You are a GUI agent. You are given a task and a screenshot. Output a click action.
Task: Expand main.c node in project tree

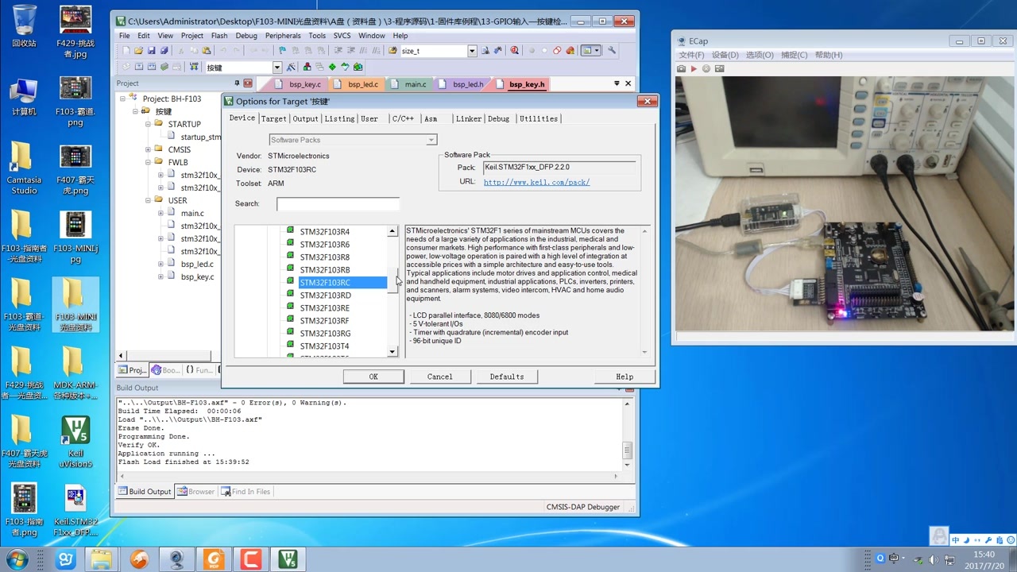click(x=160, y=213)
